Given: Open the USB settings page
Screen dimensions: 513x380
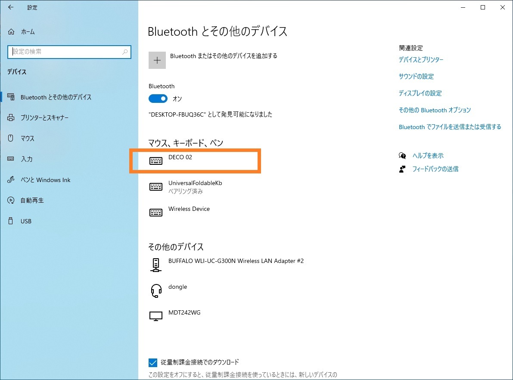Looking at the screenshot, I should (x=26, y=221).
